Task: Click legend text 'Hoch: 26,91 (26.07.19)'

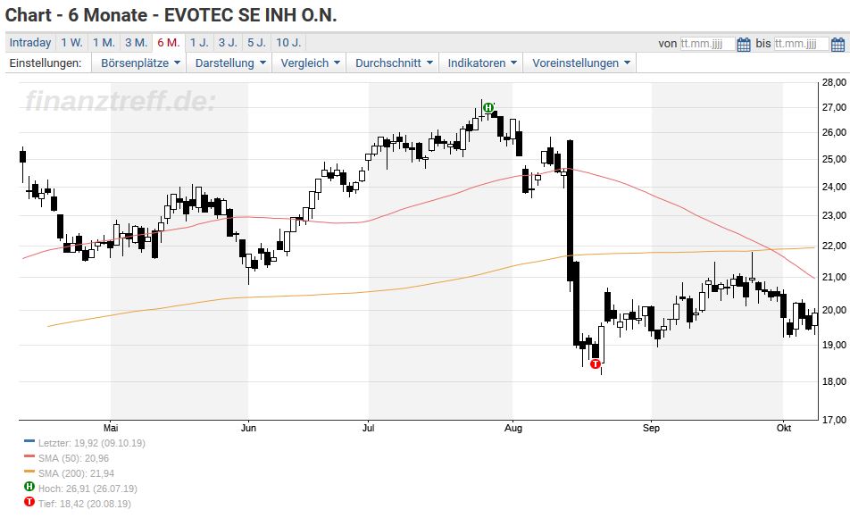Action: [x=87, y=489]
